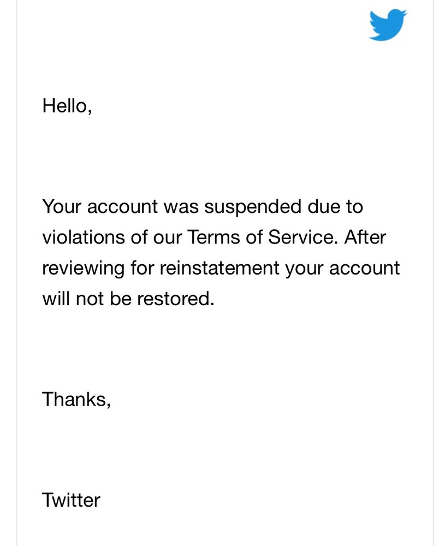Viewport: 445px width, 546px height.
Task: Click the words "due to" in the first line
Action: [x=335, y=206]
